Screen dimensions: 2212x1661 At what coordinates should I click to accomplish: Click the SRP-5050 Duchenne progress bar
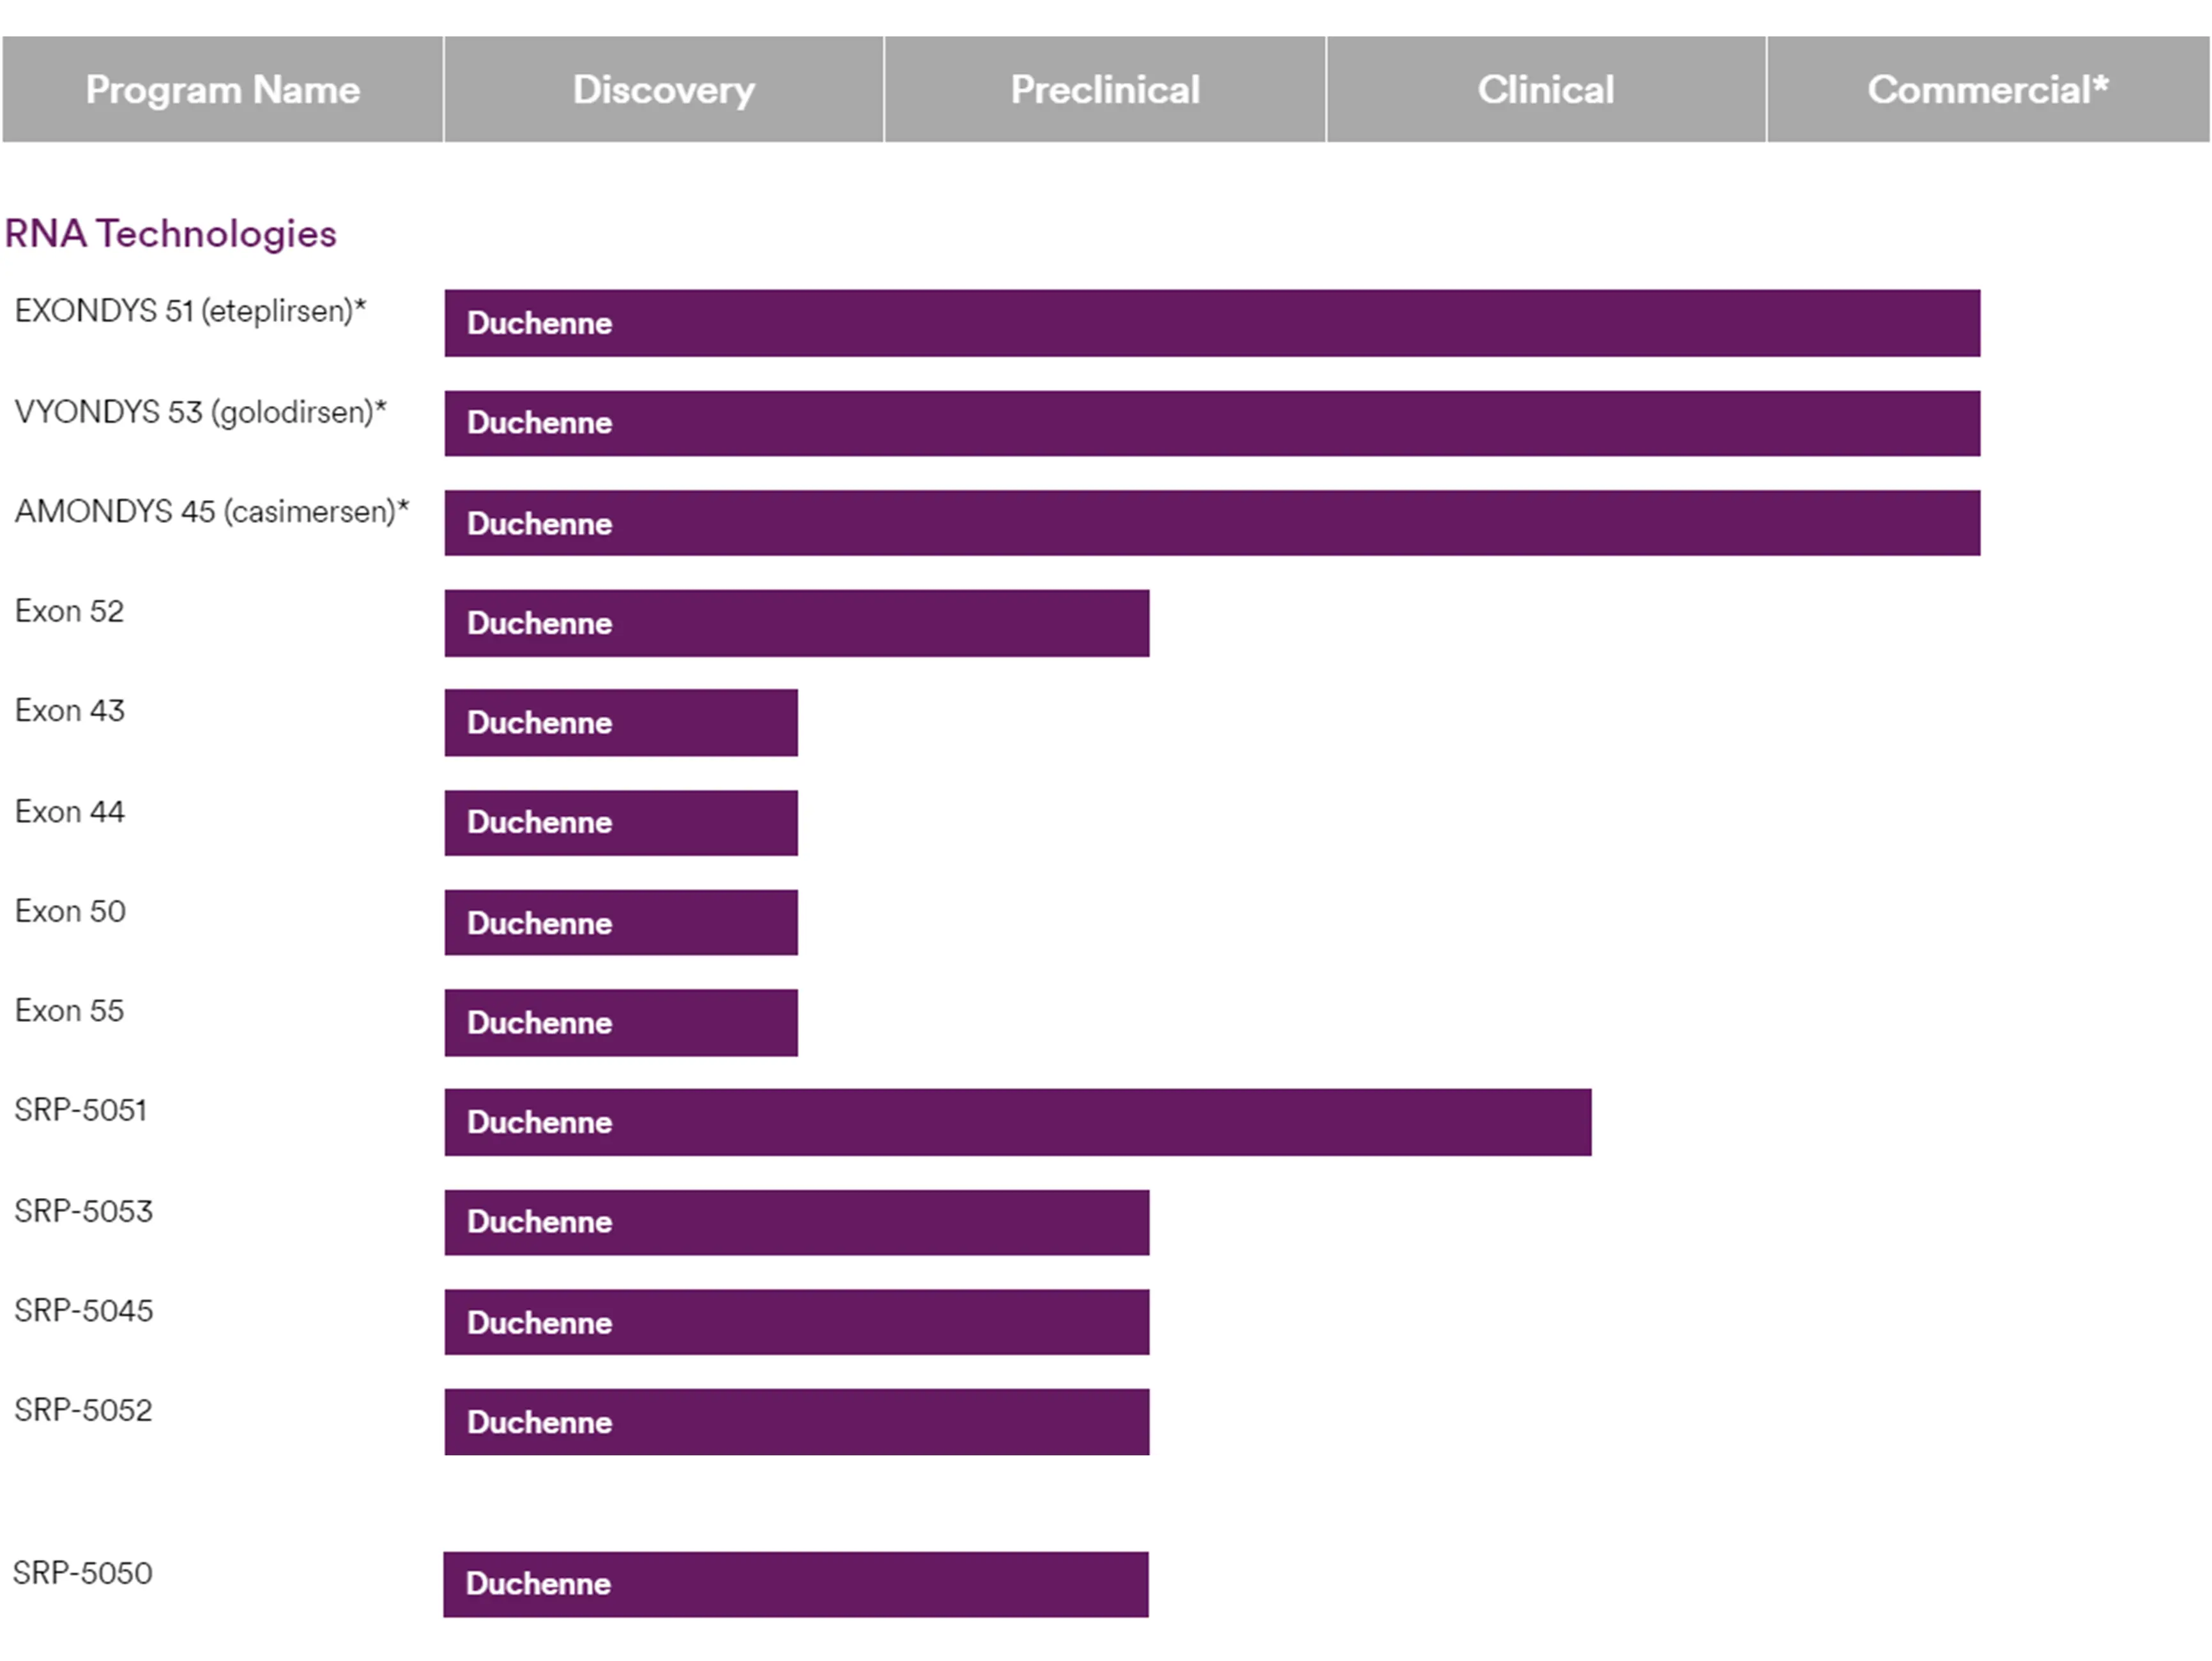795,1584
